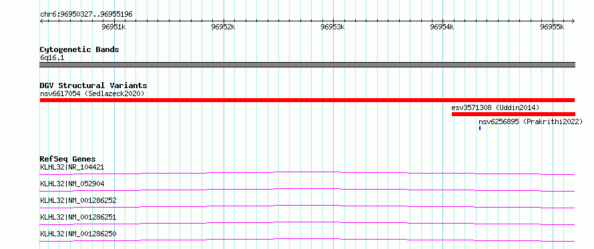Click the 96955k ruler tick label
The image size is (594, 249).
tap(552, 27)
